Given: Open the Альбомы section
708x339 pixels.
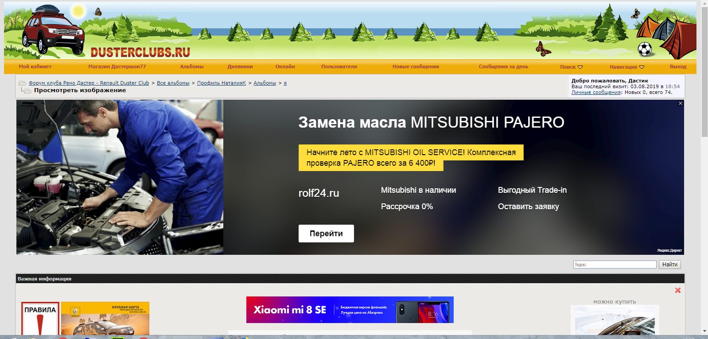Looking at the screenshot, I should click(x=192, y=66).
